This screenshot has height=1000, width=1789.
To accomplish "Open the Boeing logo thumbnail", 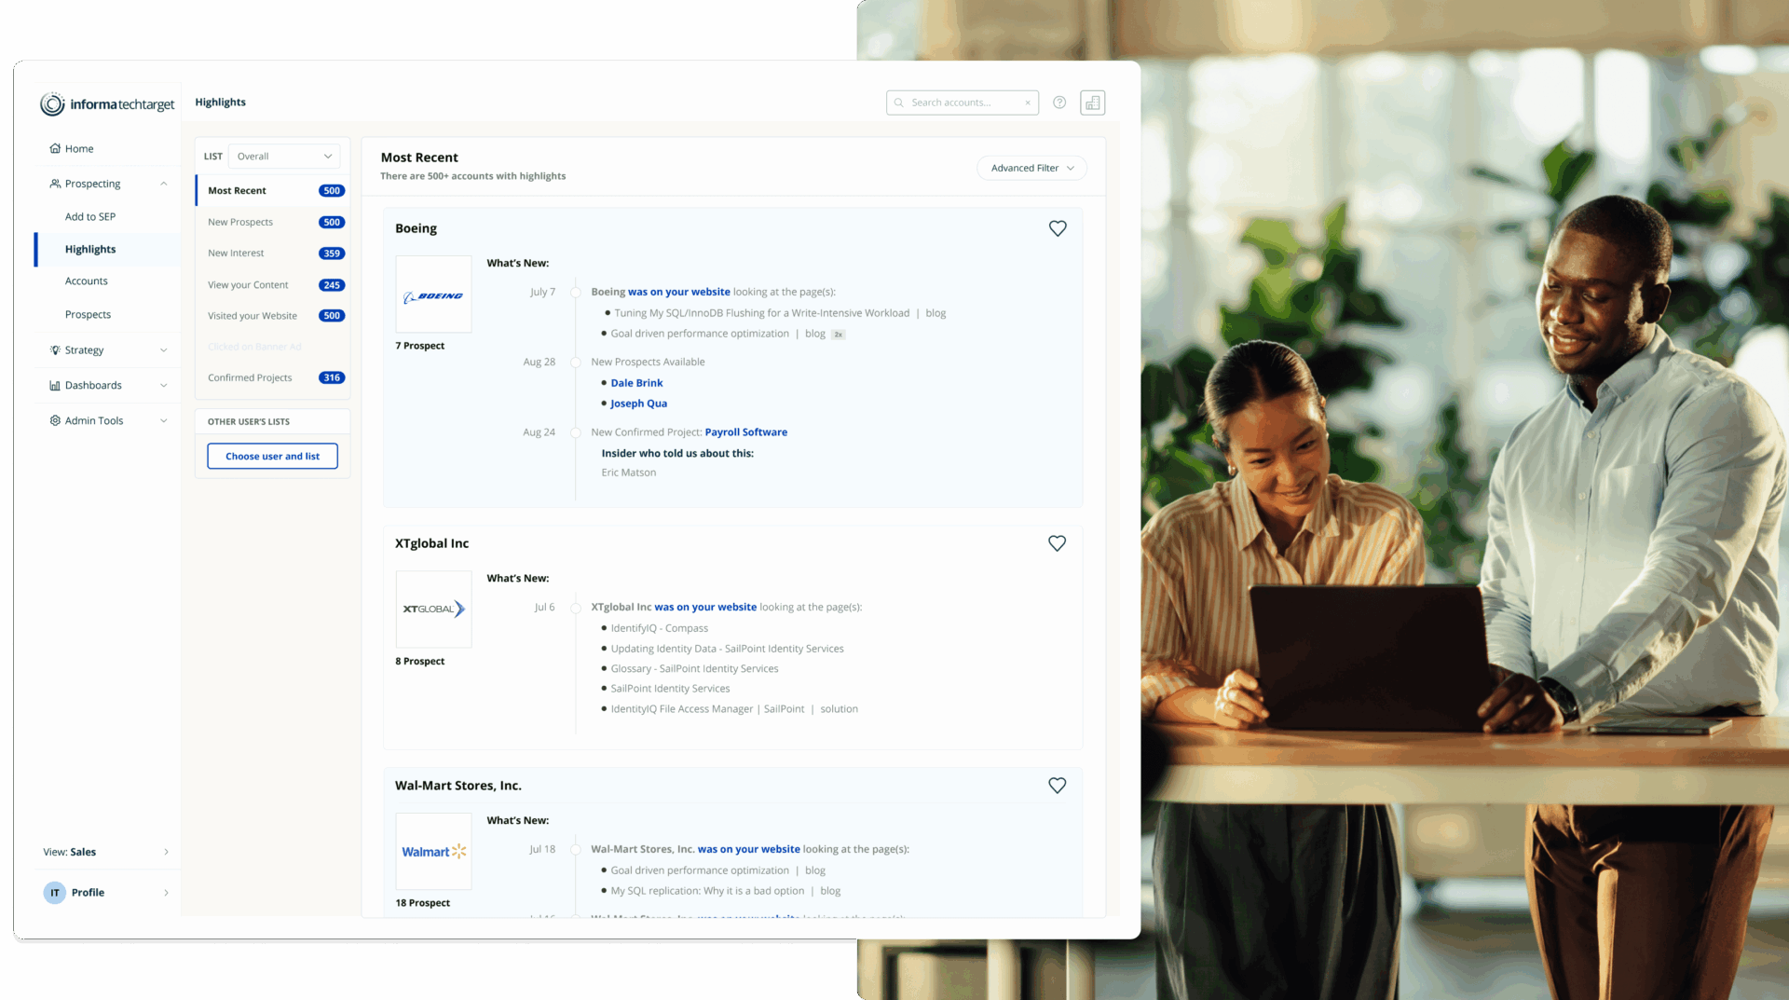I will (433, 295).
